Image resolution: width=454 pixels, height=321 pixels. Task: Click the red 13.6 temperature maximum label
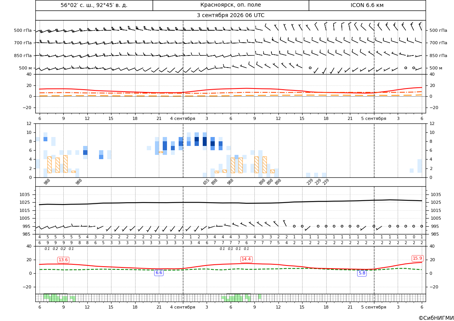tap(63, 260)
